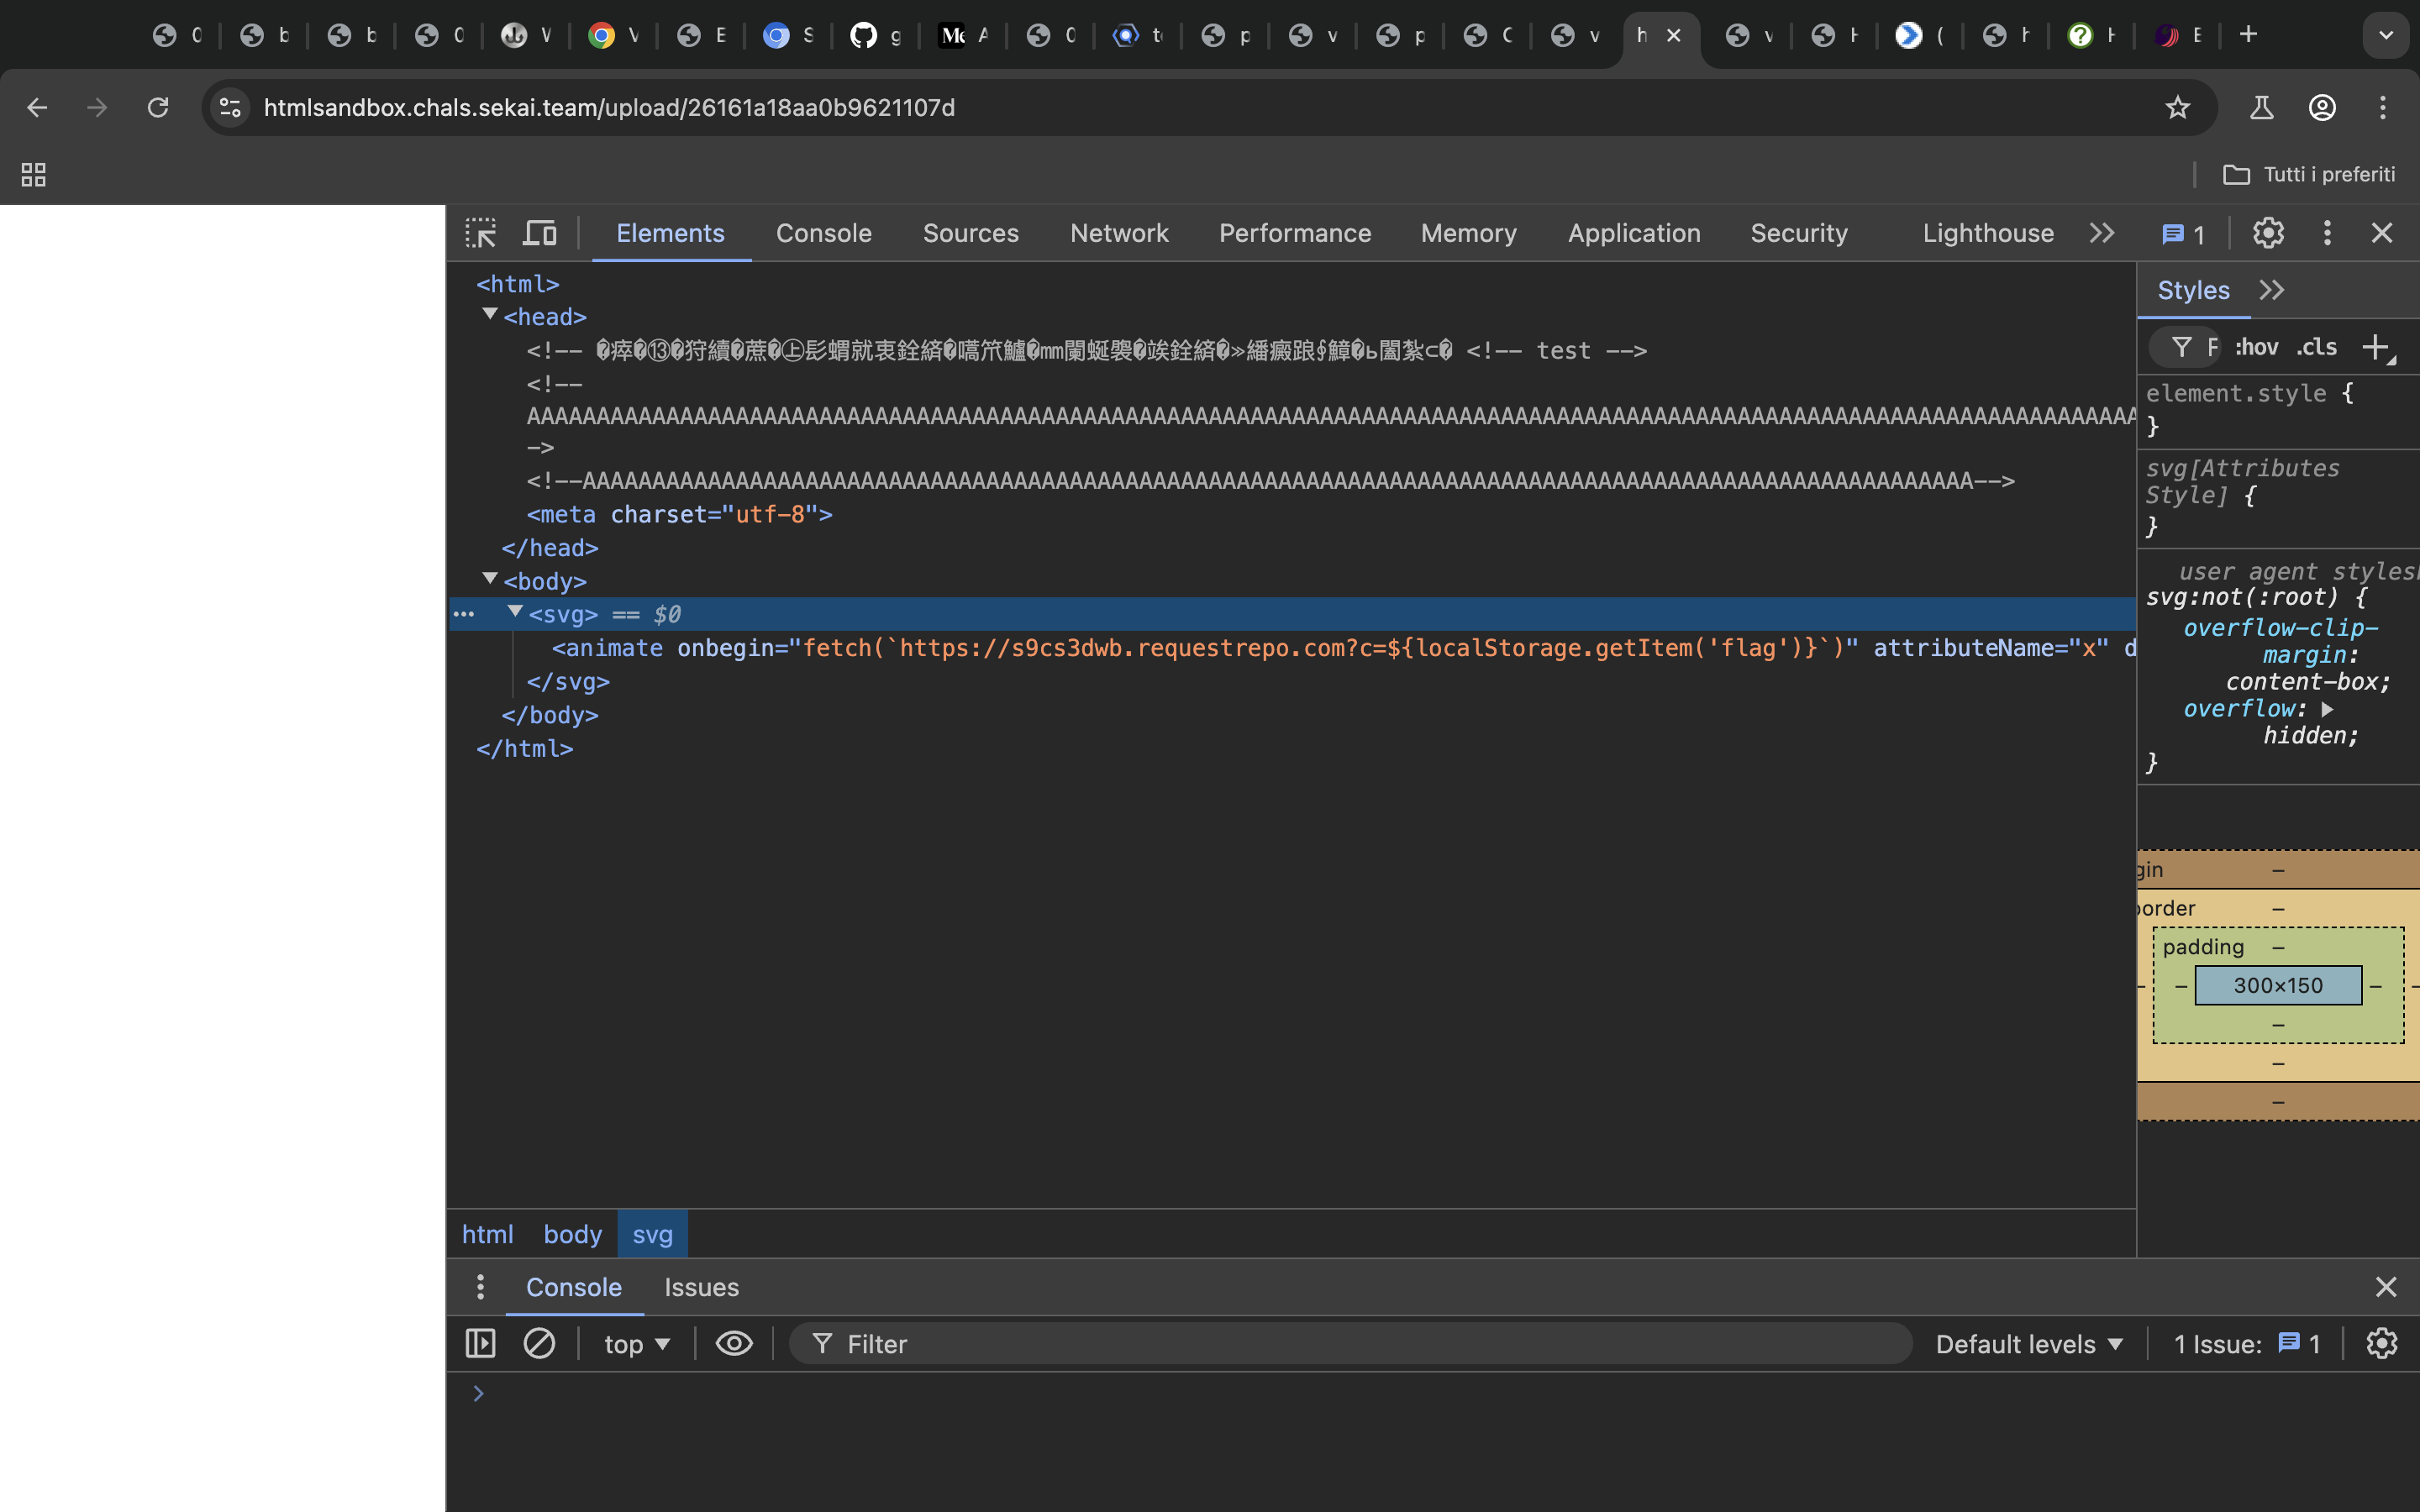The height and width of the screenshot is (1512, 2420).
Task: Open the Performance panel
Action: click(x=1295, y=233)
